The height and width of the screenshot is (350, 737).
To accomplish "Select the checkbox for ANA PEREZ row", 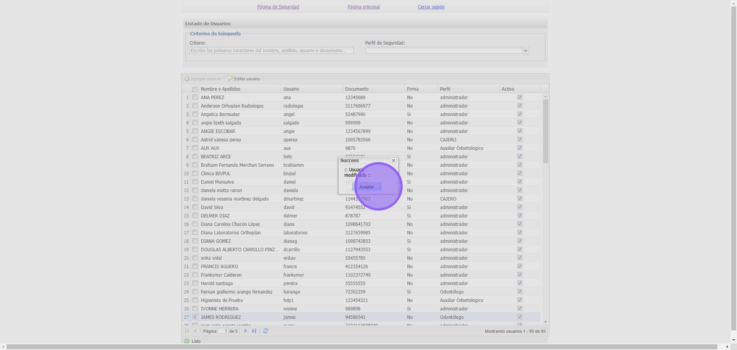I will point(195,97).
